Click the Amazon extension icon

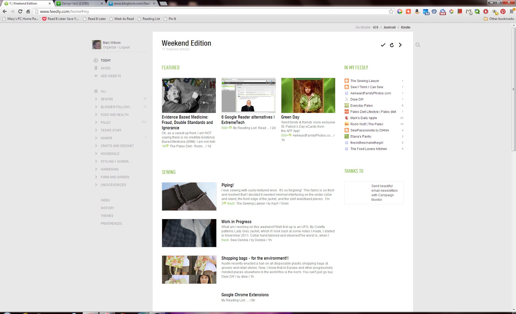click(417, 11)
